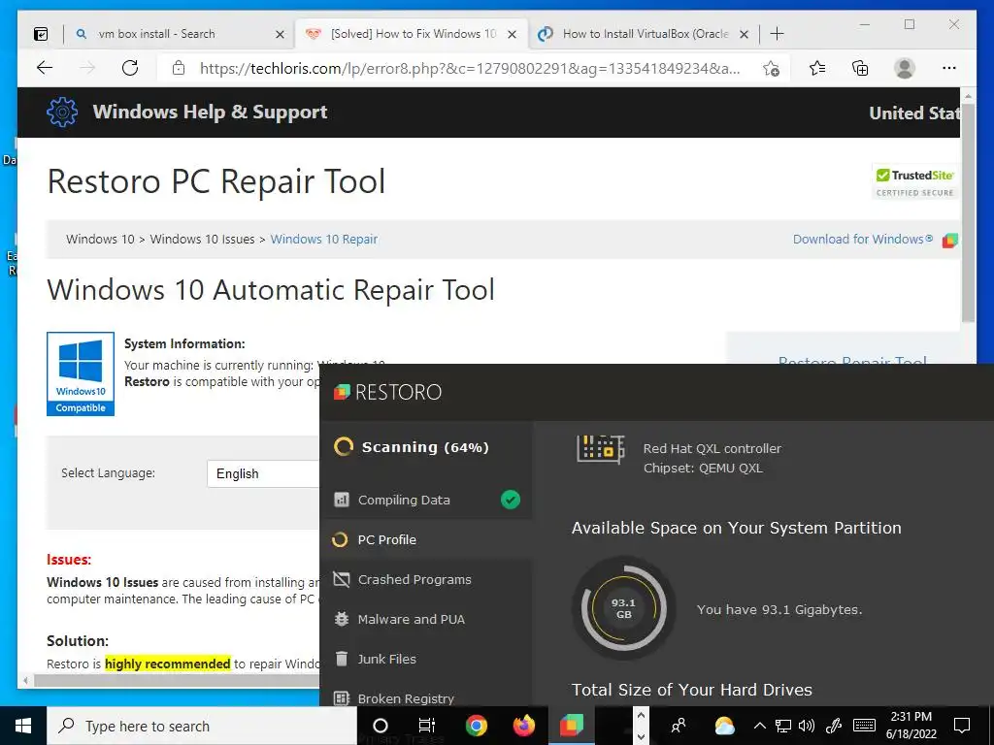The width and height of the screenshot is (994, 745).
Task: Click the Windows 10 Issues breadcrumb
Action: click(x=202, y=240)
